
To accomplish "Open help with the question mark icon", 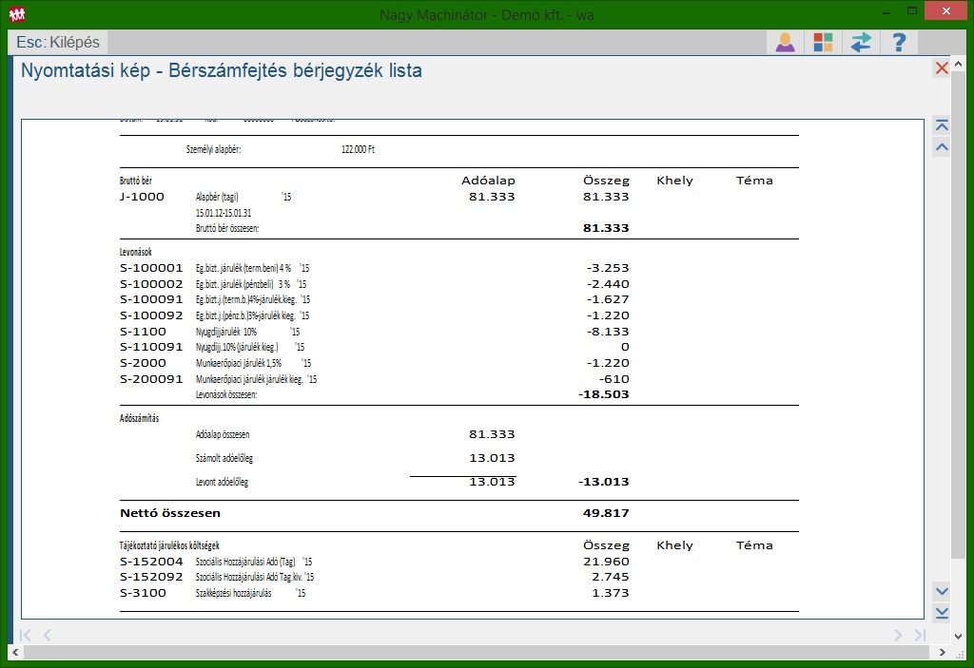I will [898, 43].
